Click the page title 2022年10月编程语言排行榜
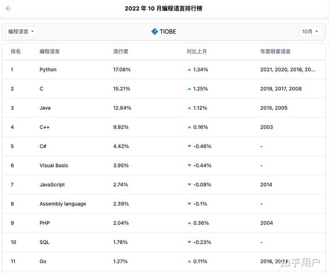Viewport: 329px width, 274px height. (164, 8)
